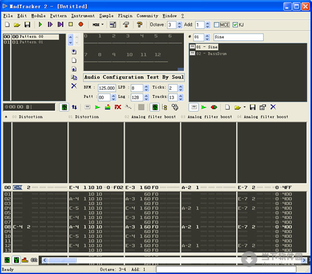Toggle the MCE checkbox
Screen dimensions: 312x274
pos(217,25)
